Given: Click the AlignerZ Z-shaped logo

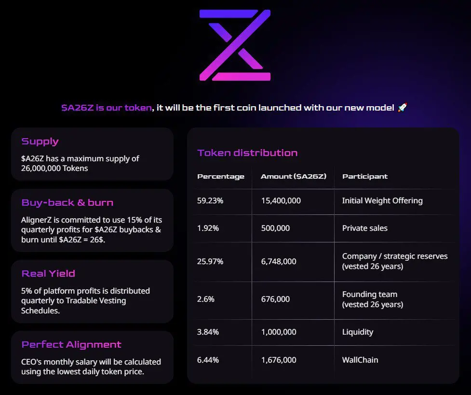Looking at the screenshot, I should [235, 44].
